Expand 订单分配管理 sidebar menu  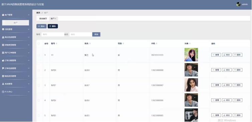click(16, 61)
